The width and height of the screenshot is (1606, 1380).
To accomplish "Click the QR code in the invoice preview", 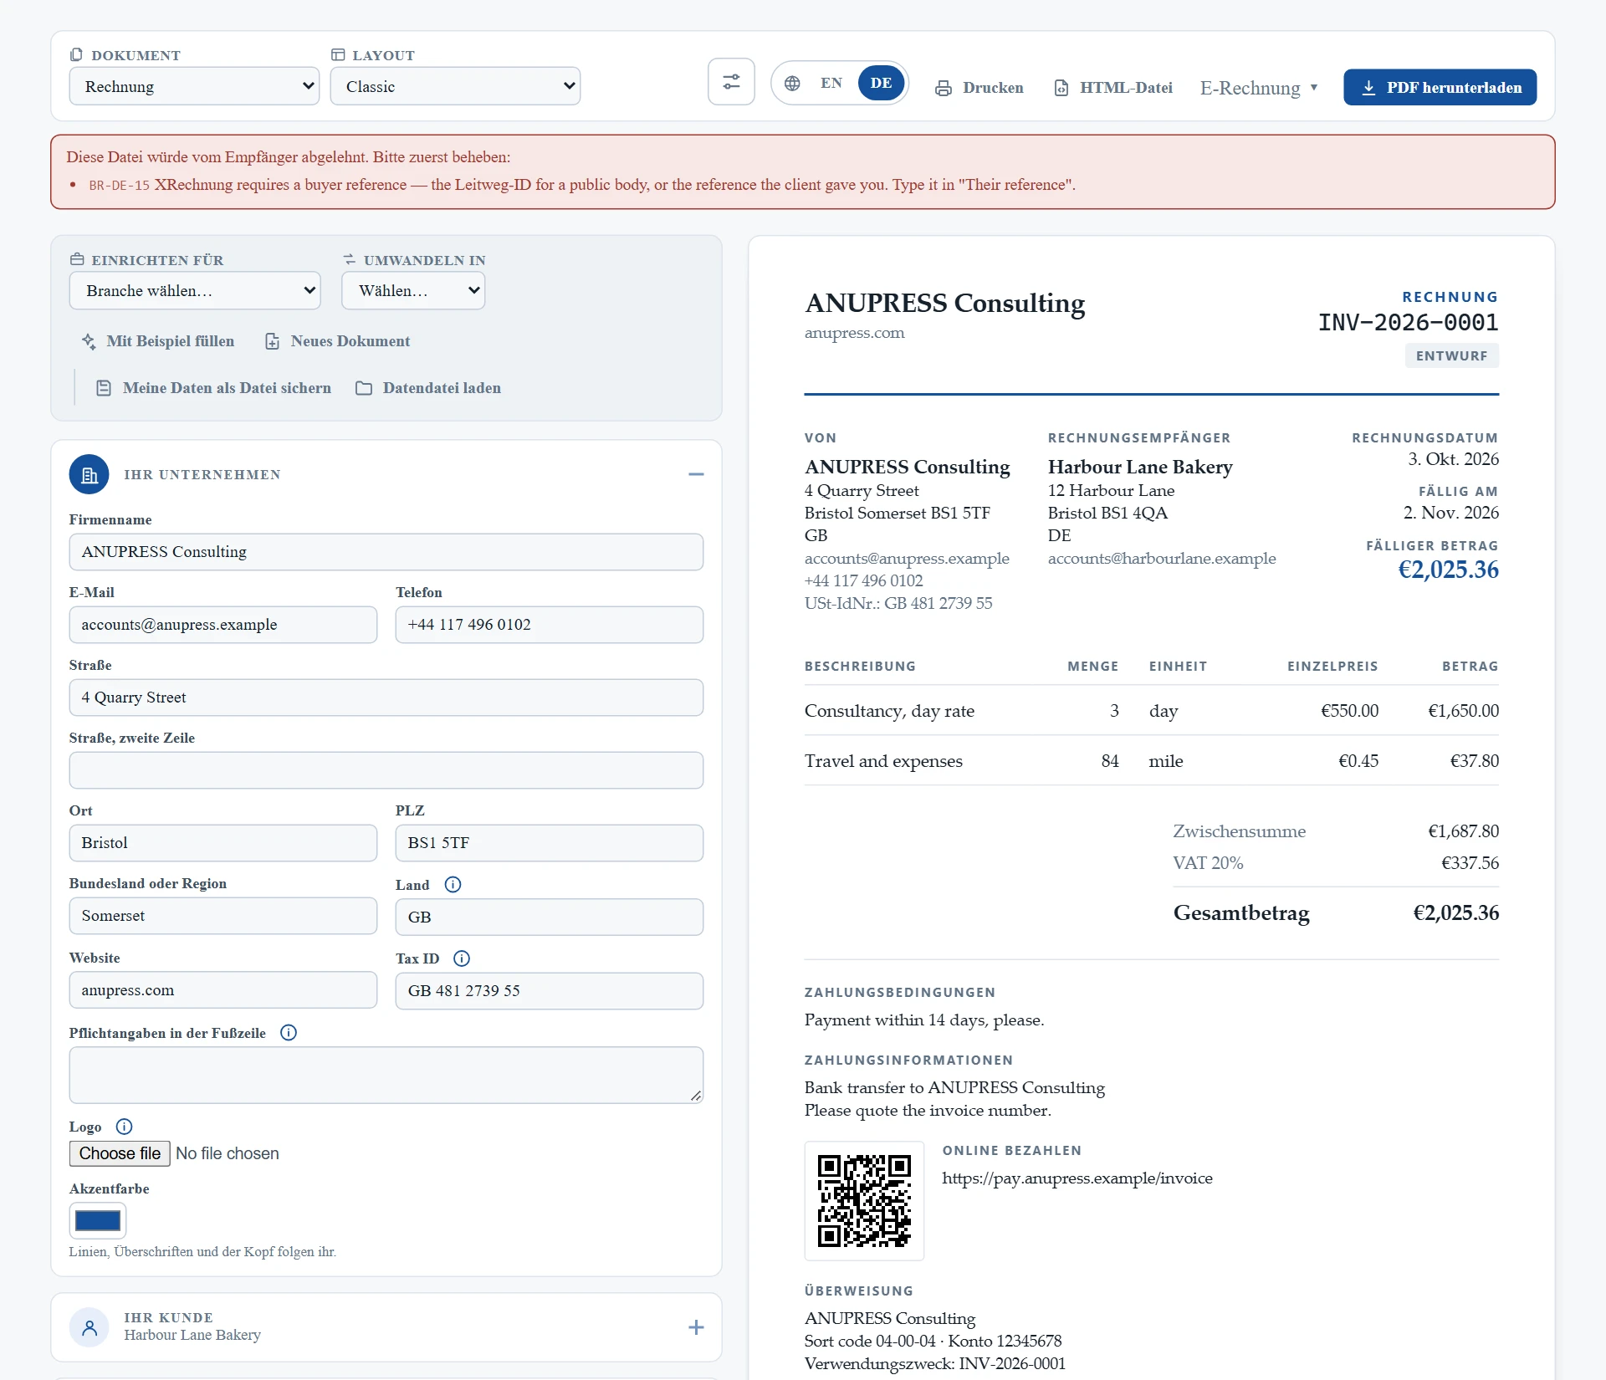I will click(864, 1200).
